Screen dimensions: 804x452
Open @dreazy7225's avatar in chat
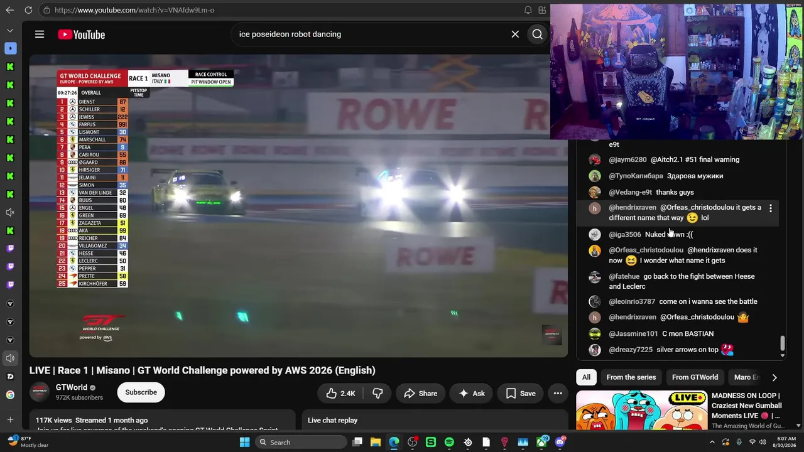[x=595, y=350]
